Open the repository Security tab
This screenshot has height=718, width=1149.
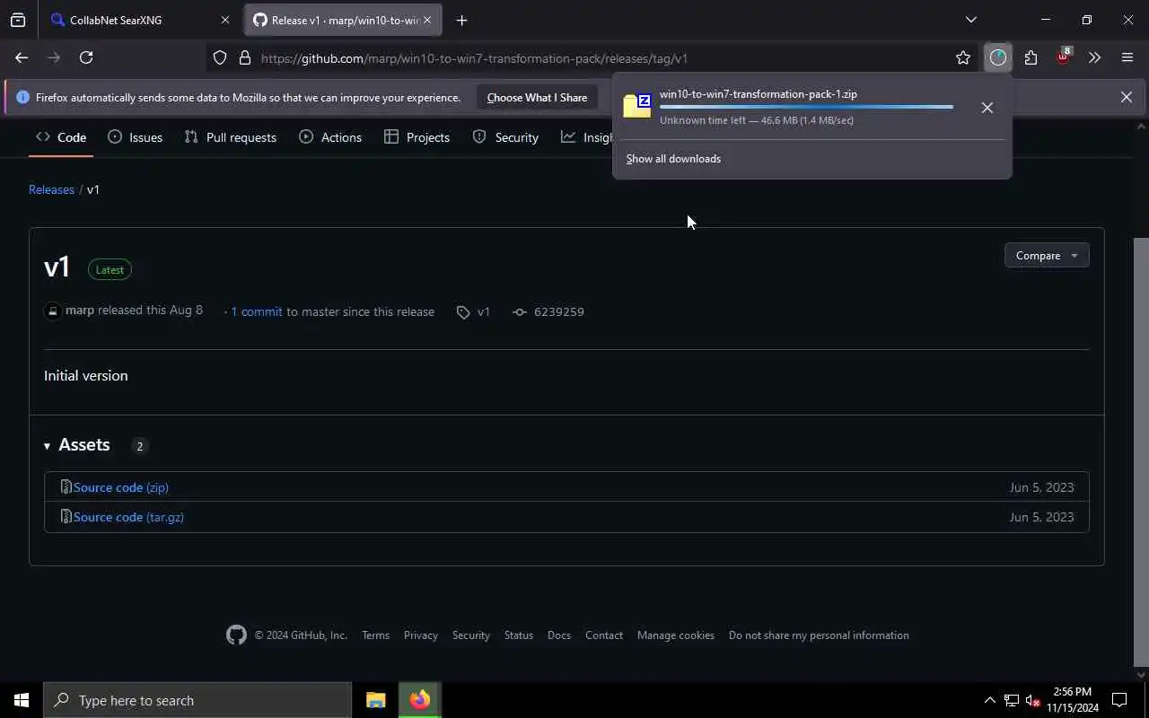point(505,137)
